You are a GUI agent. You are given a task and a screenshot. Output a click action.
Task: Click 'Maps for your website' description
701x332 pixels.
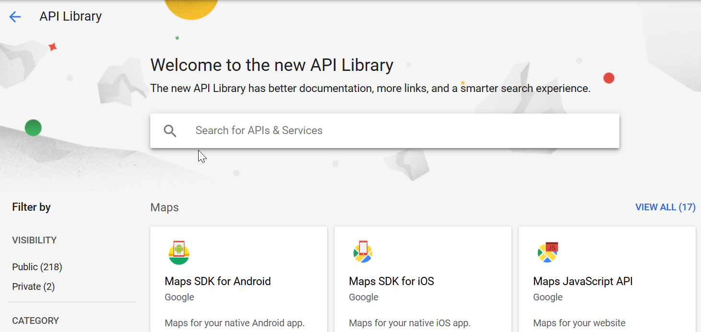pos(579,323)
